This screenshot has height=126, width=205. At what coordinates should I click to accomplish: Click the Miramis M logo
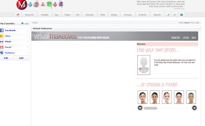click(22, 5)
